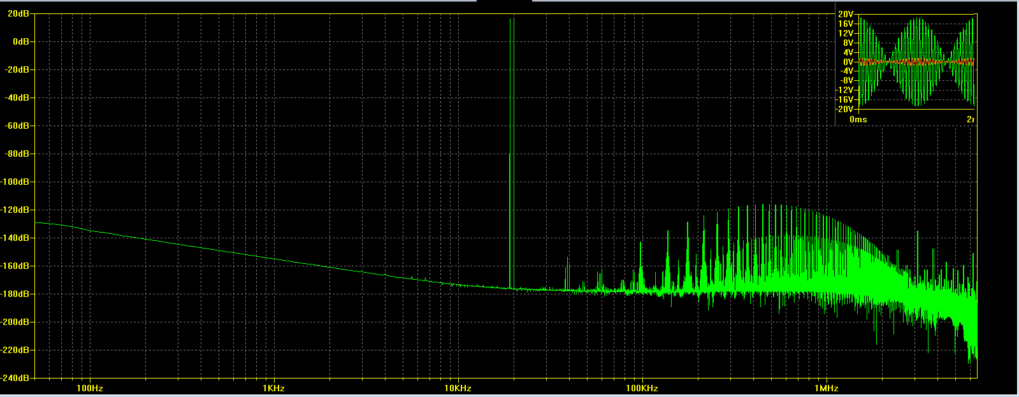Click the 100KHz frequency axis label
This screenshot has height=397, width=1019.
pos(642,388)
